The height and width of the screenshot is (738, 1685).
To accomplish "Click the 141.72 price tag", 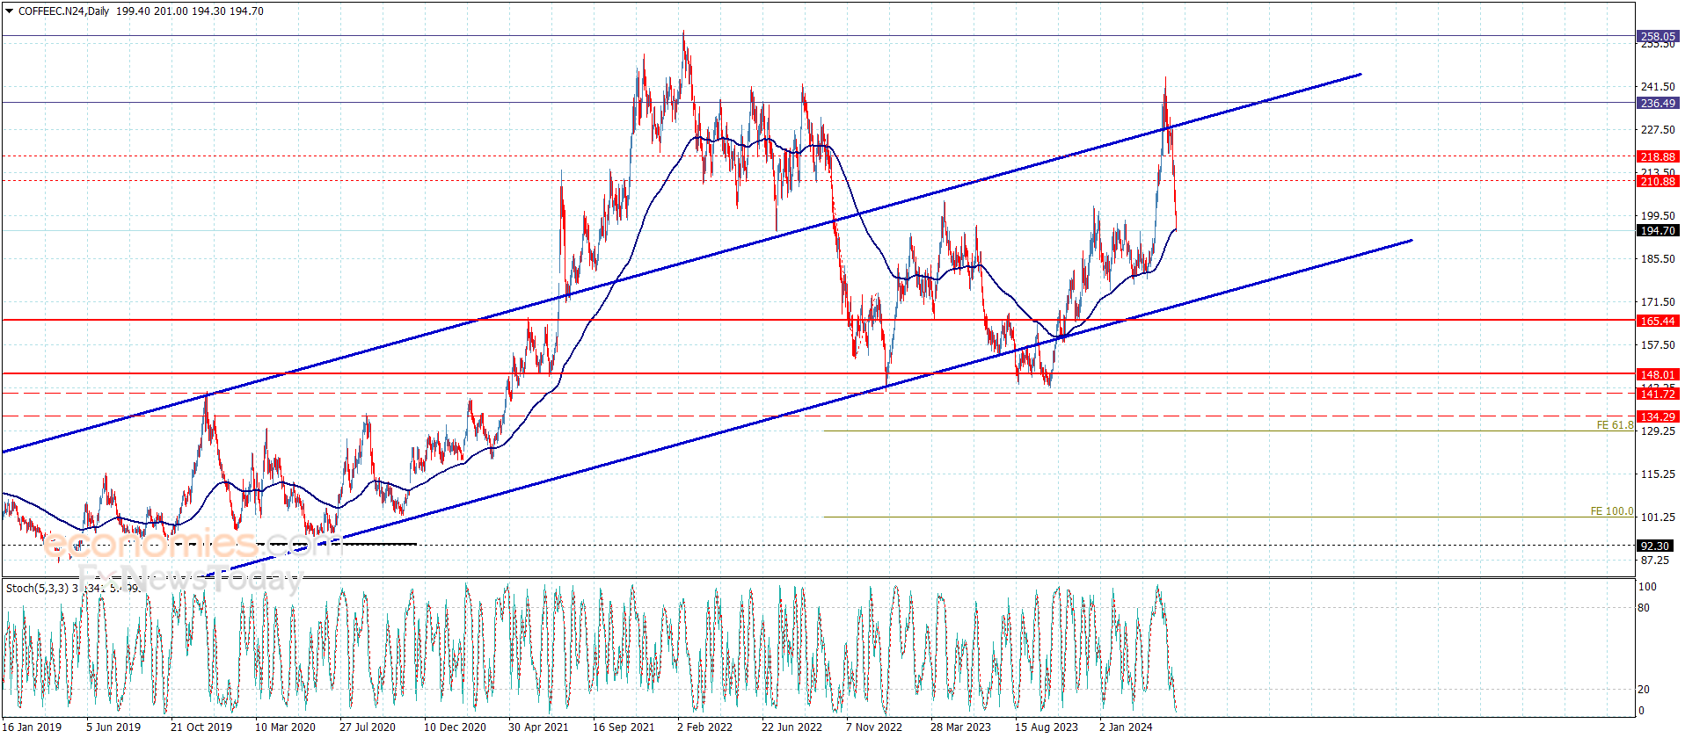I will [1657, 394].
